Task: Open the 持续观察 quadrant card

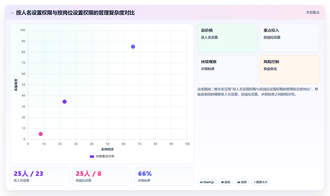Action: pyautogui.click(x=227, y=70)
